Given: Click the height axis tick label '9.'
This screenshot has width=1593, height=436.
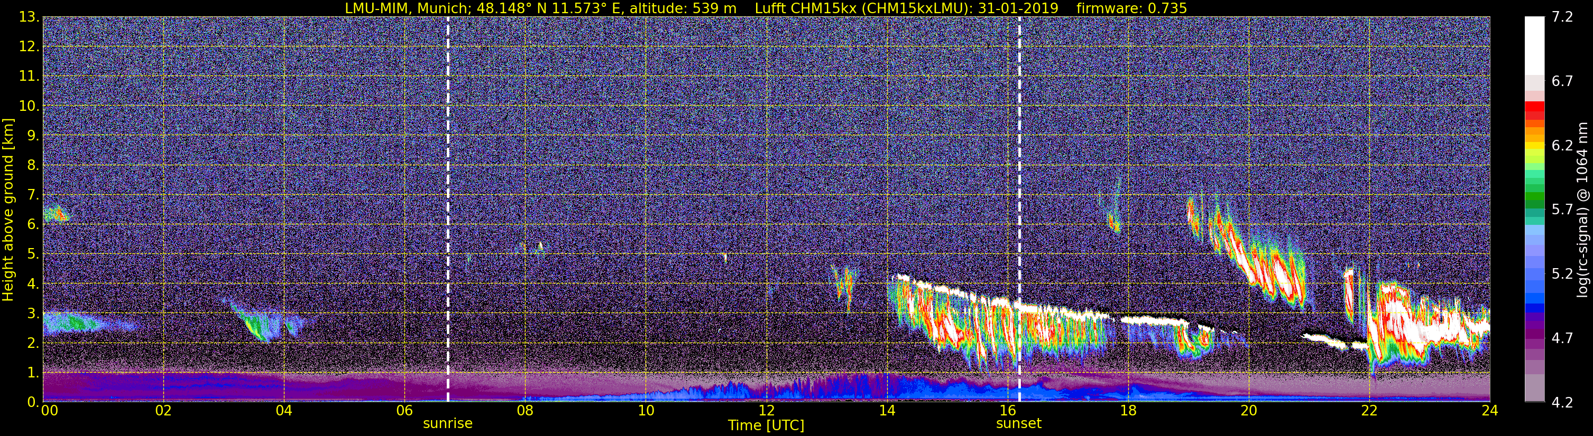Looking at the screenshot, I should (x=32, y=136).
